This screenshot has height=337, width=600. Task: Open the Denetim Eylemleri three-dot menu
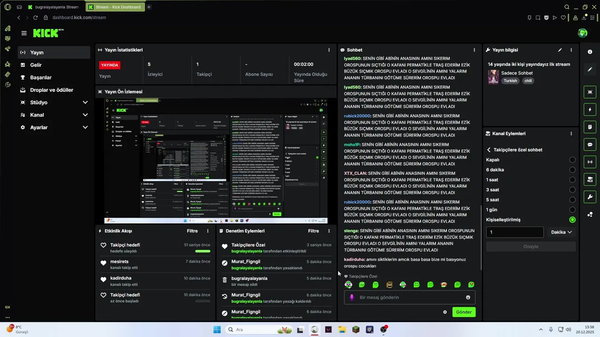[329, 231]
